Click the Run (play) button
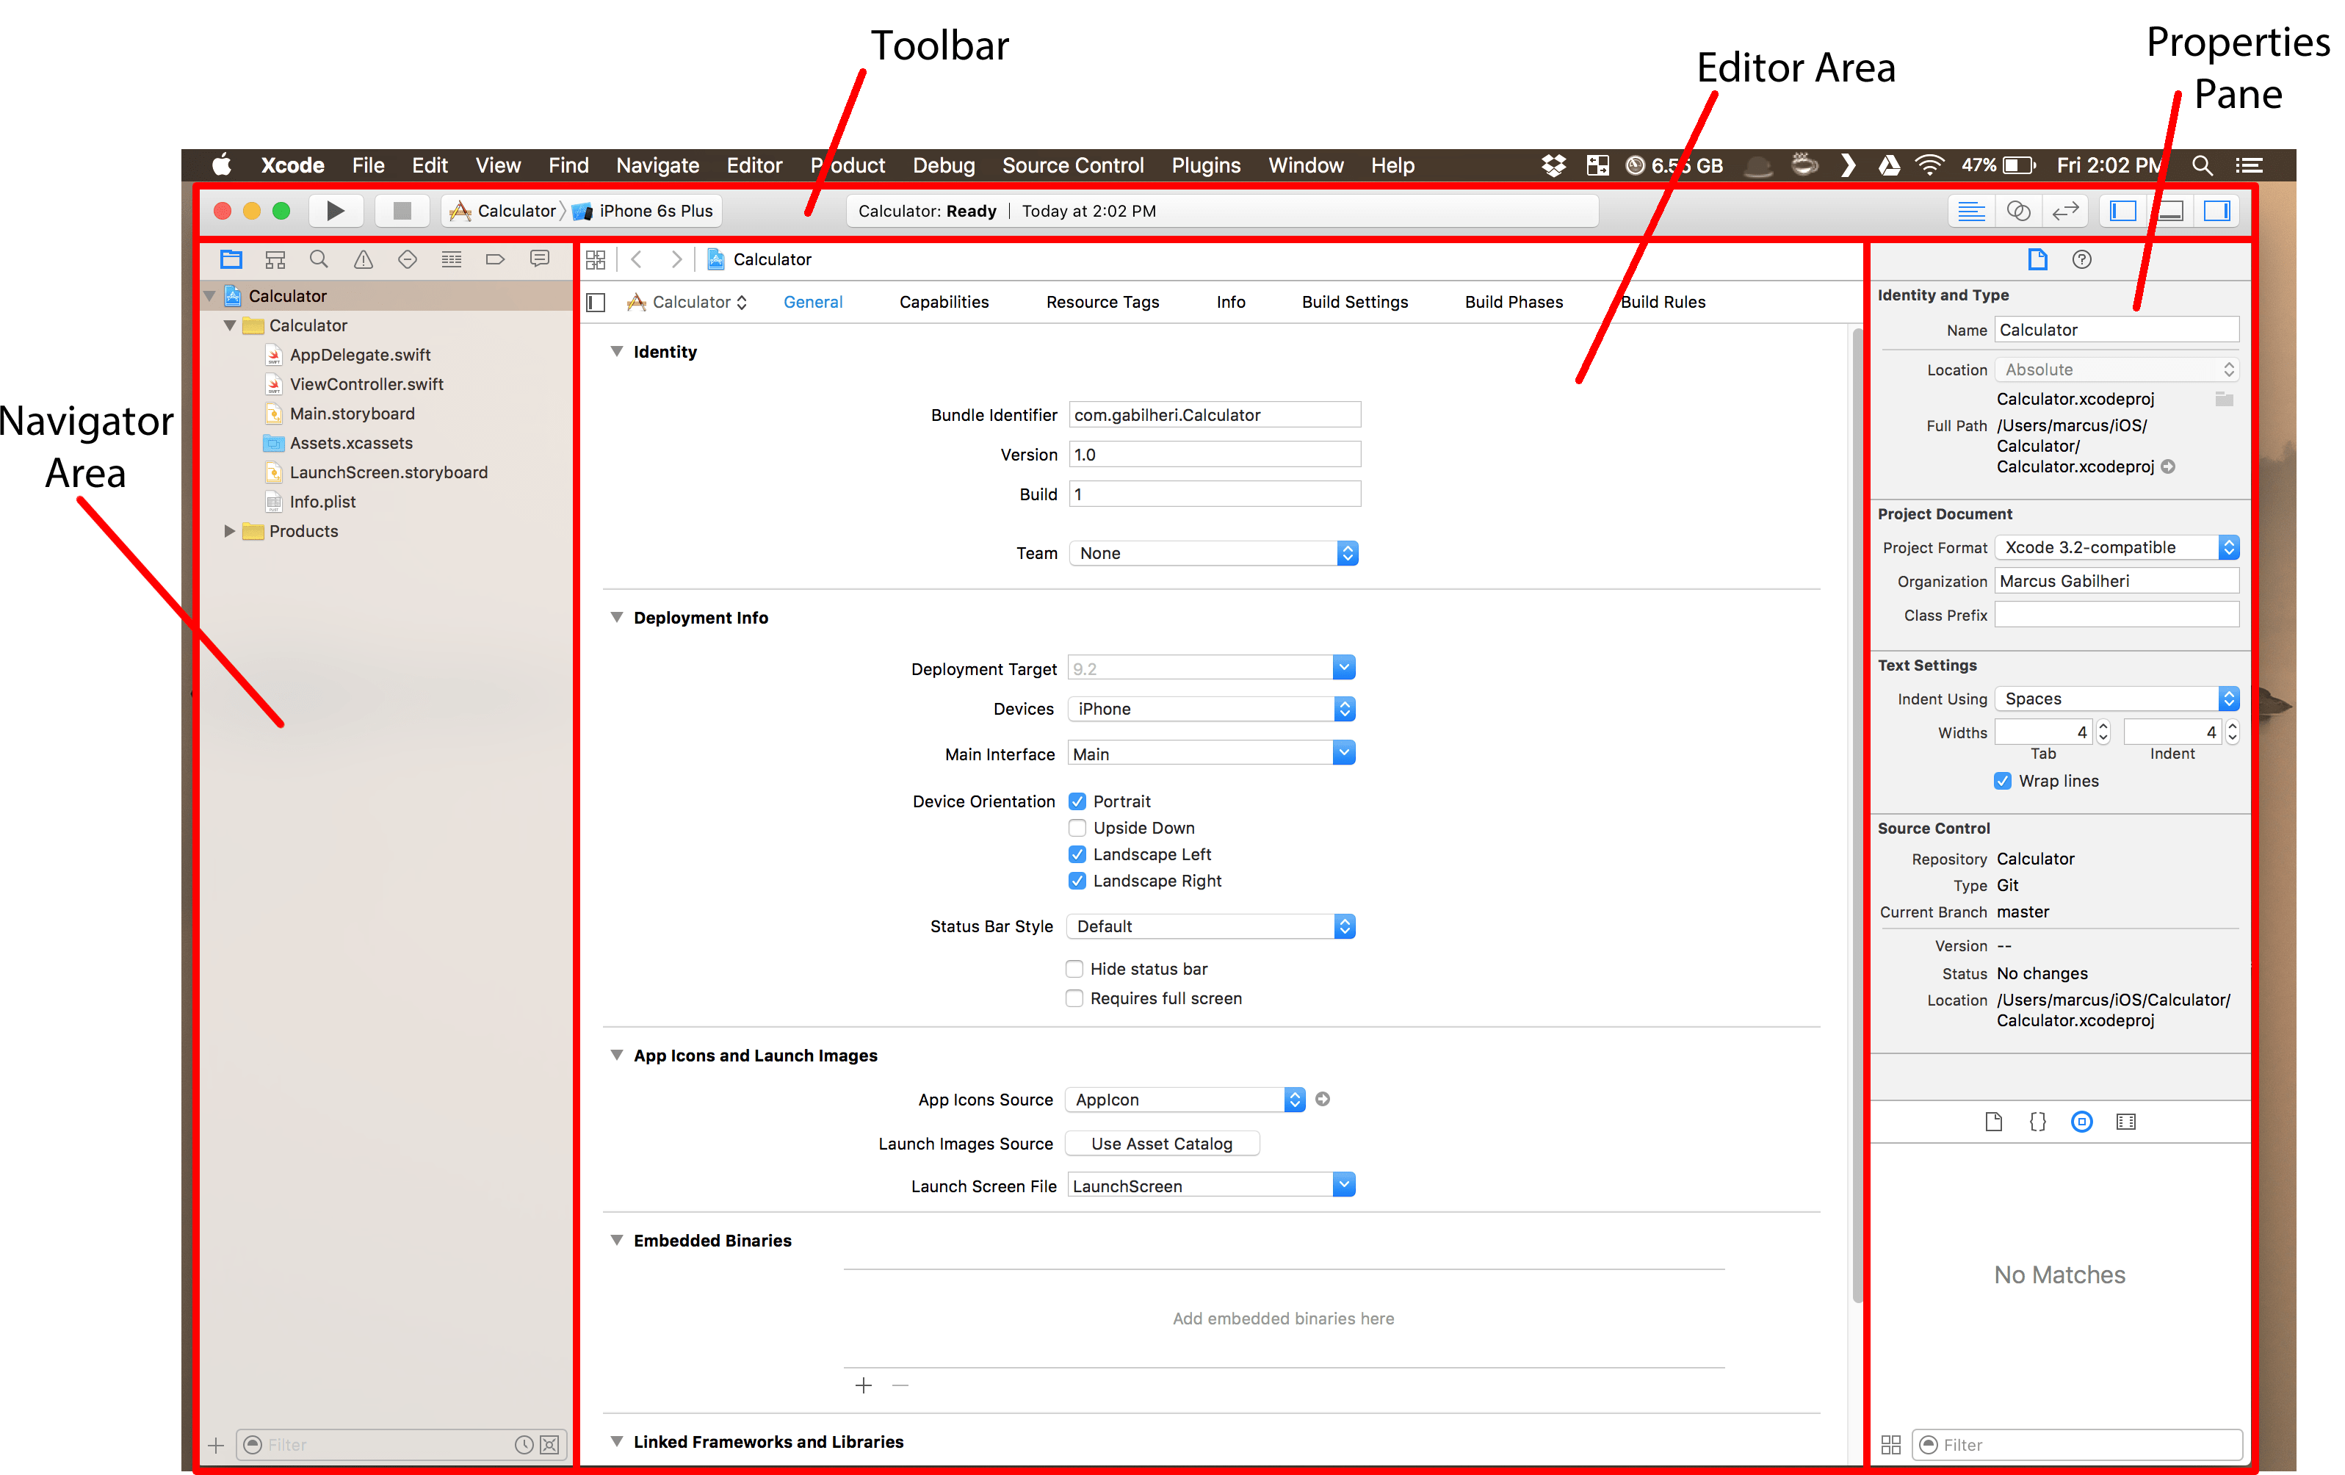Image resolution: width=2345 pixels, height=1475 pixels. [335, 210]
